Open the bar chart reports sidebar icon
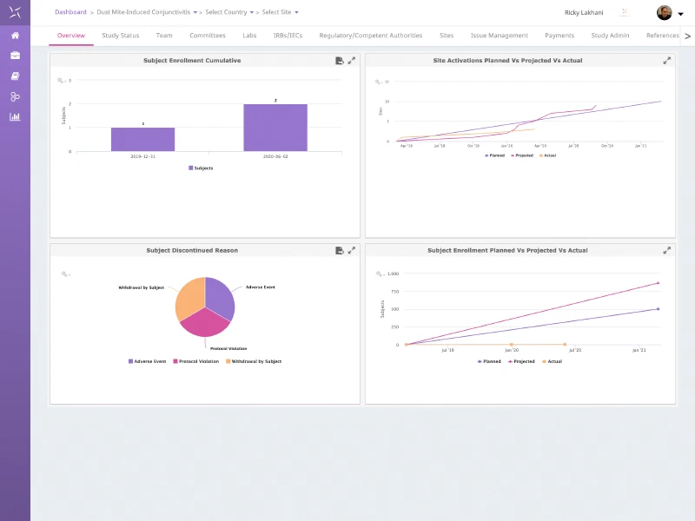The width and height of the screenshot is (695, 521). click(15, 116)
